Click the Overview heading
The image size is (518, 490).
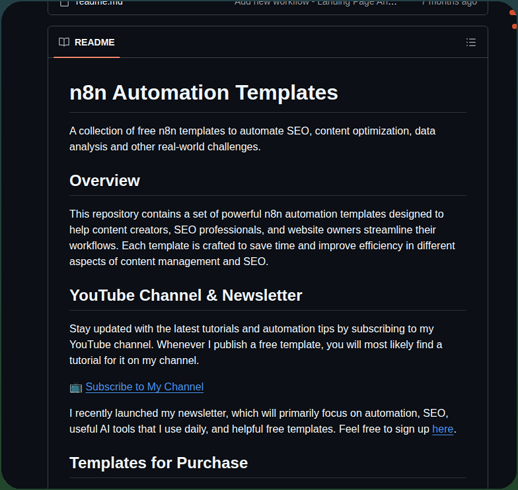click(x=104, y=181)
